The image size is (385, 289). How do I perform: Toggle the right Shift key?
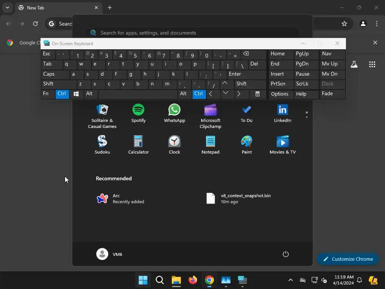[250, 84]
